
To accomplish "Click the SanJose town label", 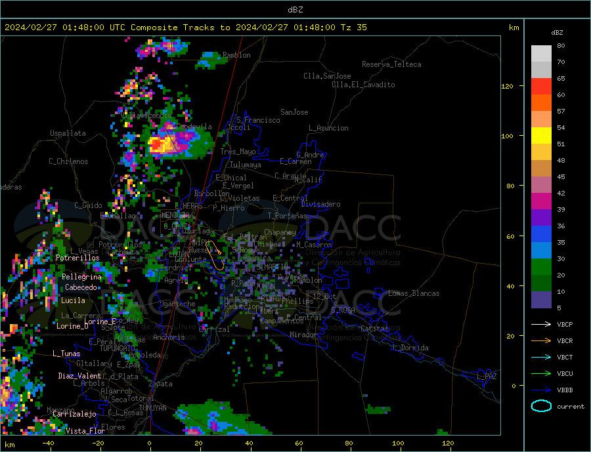I will click(294, 112).
